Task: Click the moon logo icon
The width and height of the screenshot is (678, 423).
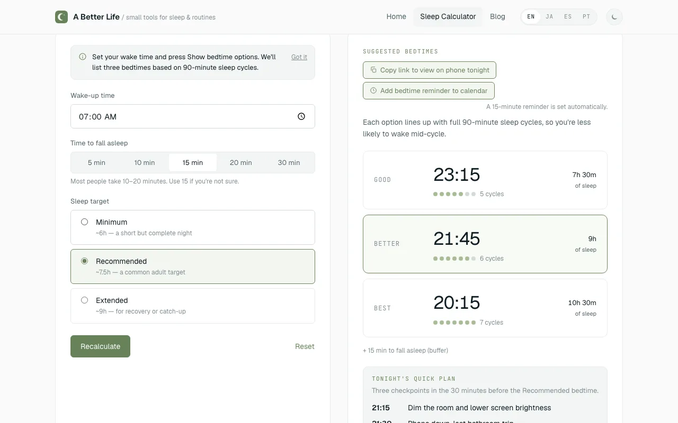Action: pos(61,17)
